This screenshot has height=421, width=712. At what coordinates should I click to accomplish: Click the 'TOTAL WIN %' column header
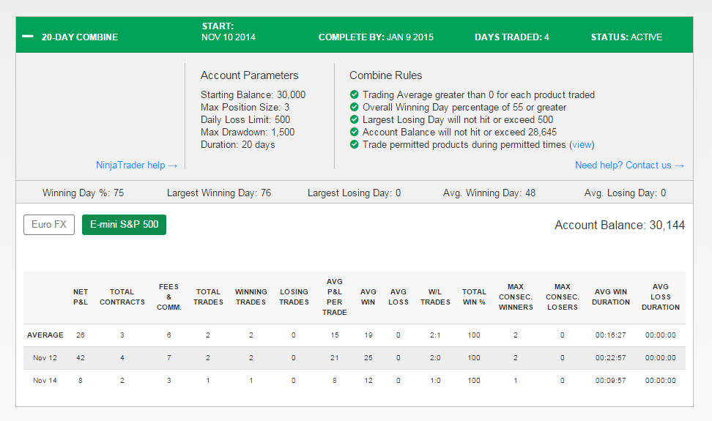tap(474, 297)
